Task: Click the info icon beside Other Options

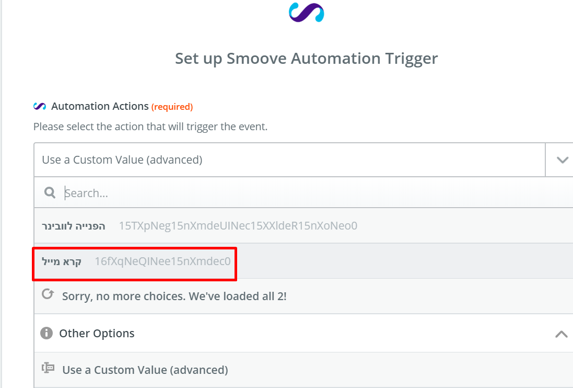Action: (x=46, y=333)
